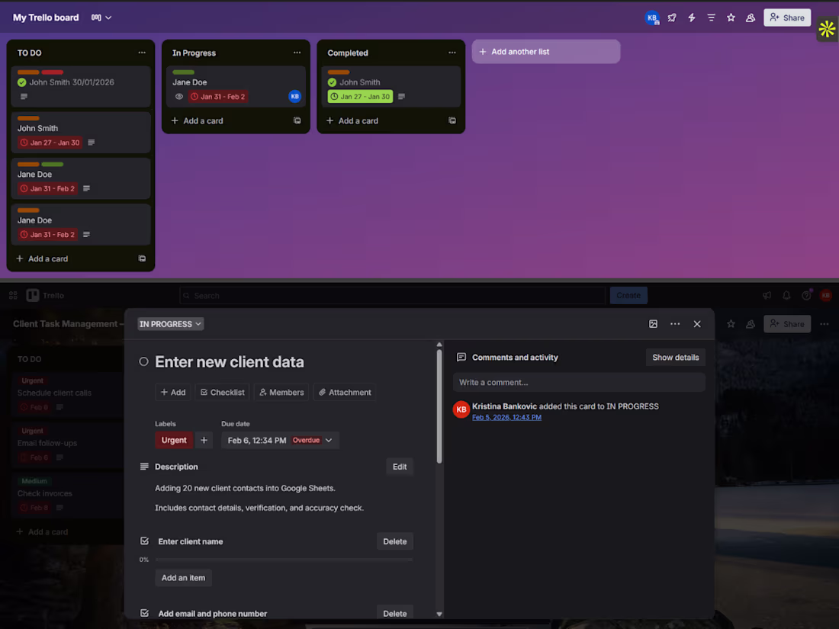
Task: Check the Enter client name checklist item
Action: pos(143,541)
